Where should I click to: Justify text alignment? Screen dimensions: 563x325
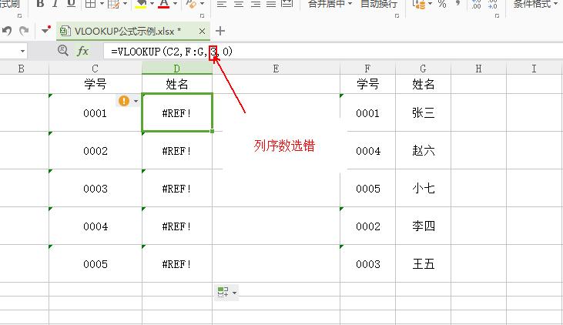coord(271,4)
